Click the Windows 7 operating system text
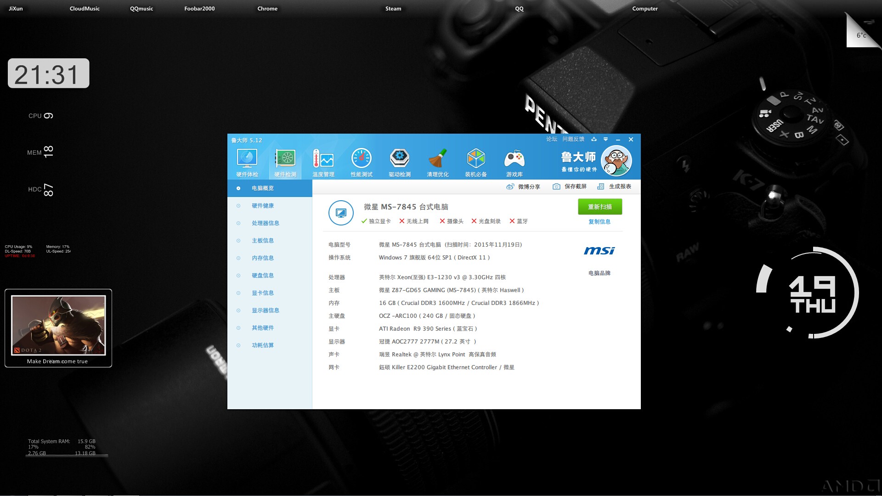 click(435, 258)
